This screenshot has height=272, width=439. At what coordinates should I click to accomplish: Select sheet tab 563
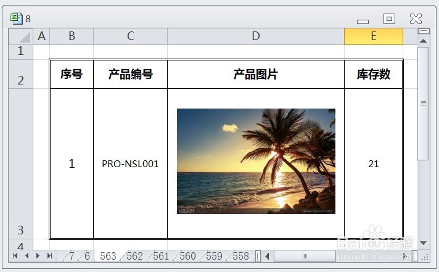[x=108, y=256]
